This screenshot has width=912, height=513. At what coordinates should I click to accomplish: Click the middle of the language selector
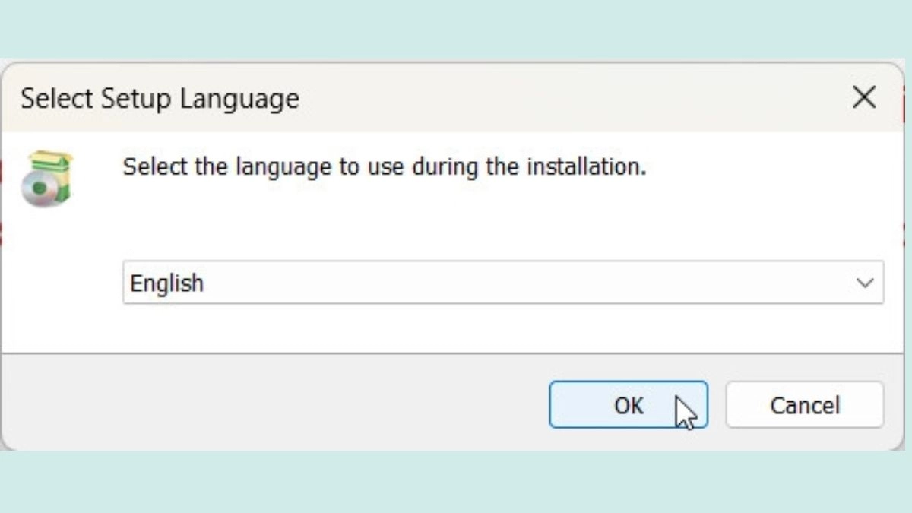[503, 283]
